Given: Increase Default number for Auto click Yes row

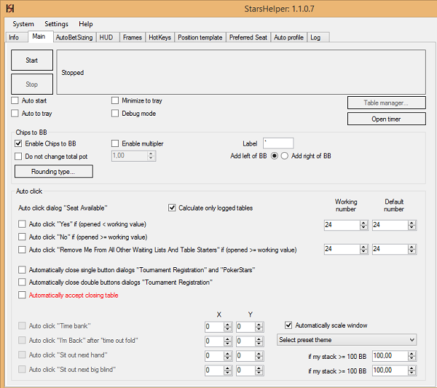Looking at the screenshot, I should [412, 223].
